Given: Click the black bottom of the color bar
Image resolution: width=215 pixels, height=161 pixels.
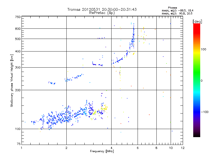Looking at the screenshot, I should (197, 136).
